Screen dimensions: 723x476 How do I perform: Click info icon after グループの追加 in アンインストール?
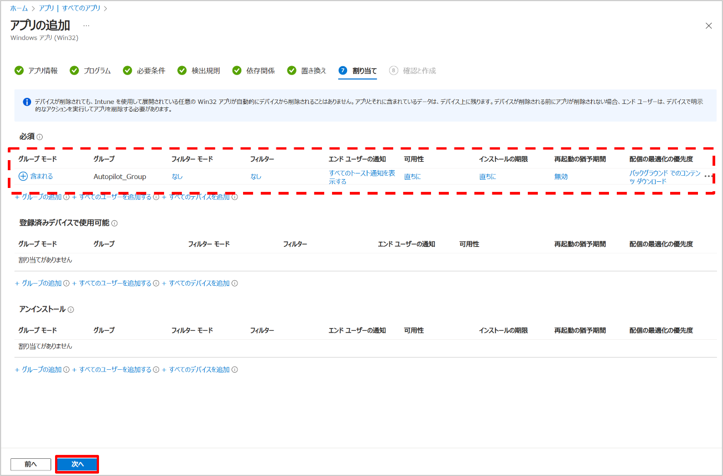tap(67, 369)
